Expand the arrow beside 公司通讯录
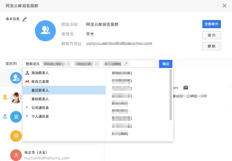 coord(27,107)
